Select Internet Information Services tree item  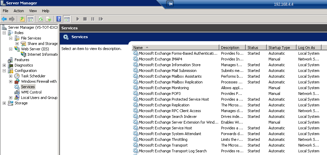pos(43,54)
